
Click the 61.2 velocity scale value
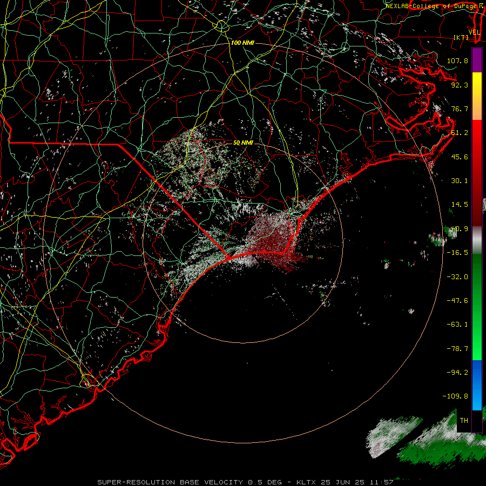[x=460, y=133]
